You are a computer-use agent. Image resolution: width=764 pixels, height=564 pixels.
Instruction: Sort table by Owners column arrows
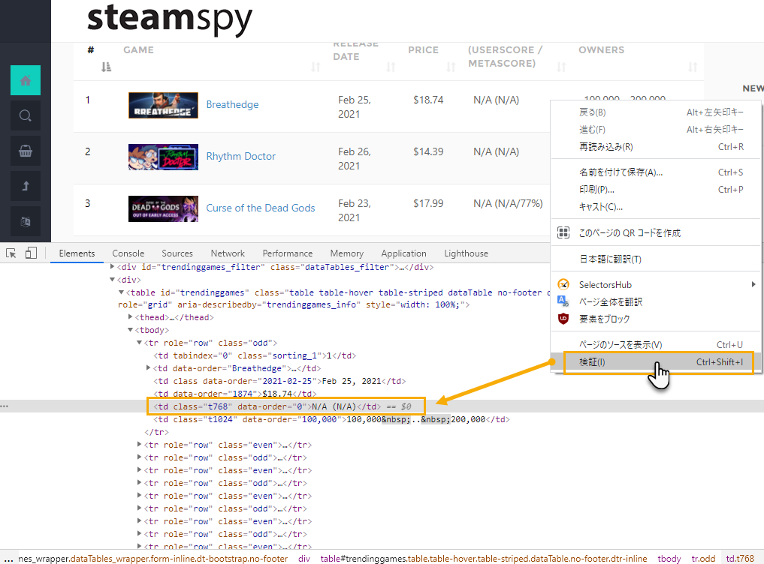(x=693, y=67)
